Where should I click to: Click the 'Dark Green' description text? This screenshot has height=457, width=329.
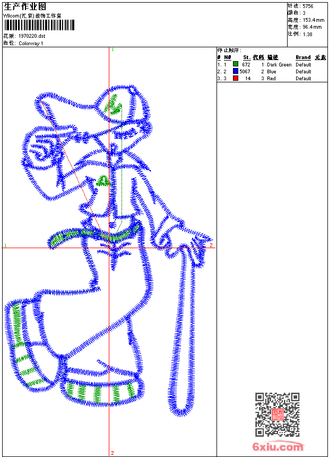[x=279, y=65]
